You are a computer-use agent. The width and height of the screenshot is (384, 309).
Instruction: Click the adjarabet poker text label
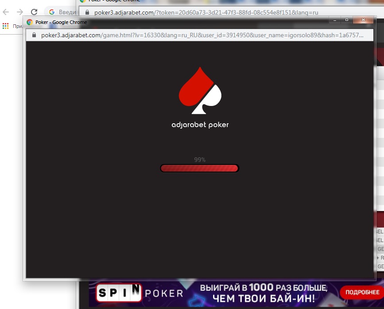point(200,125)
